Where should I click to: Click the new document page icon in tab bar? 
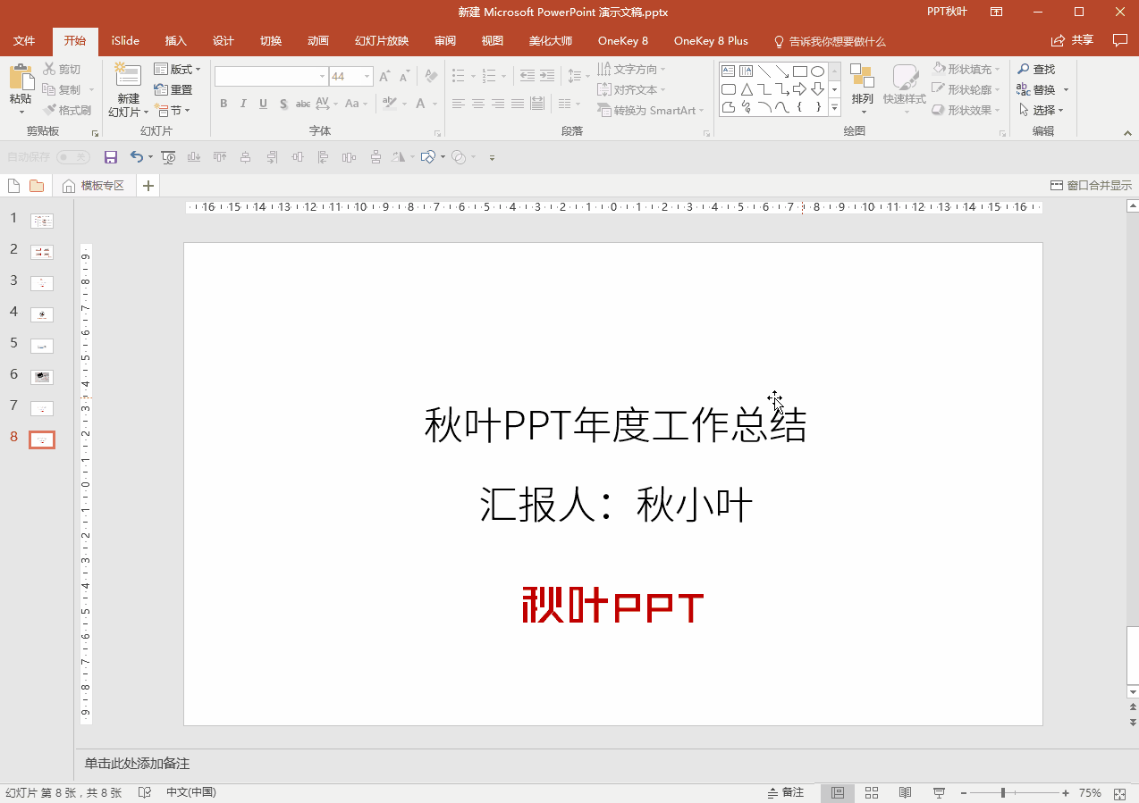pyautogui.click(x=13, y=186)
